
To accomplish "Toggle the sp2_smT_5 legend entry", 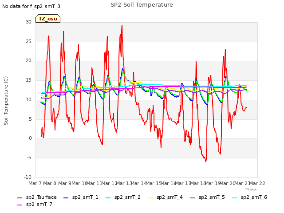I will (207, 197).
